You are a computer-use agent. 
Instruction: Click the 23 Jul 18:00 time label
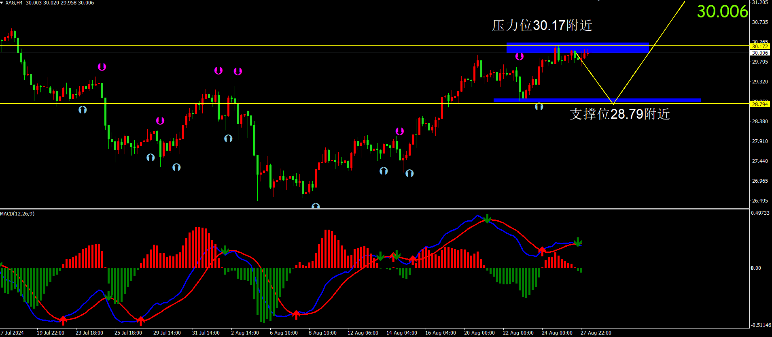click(x=89, y=333)
